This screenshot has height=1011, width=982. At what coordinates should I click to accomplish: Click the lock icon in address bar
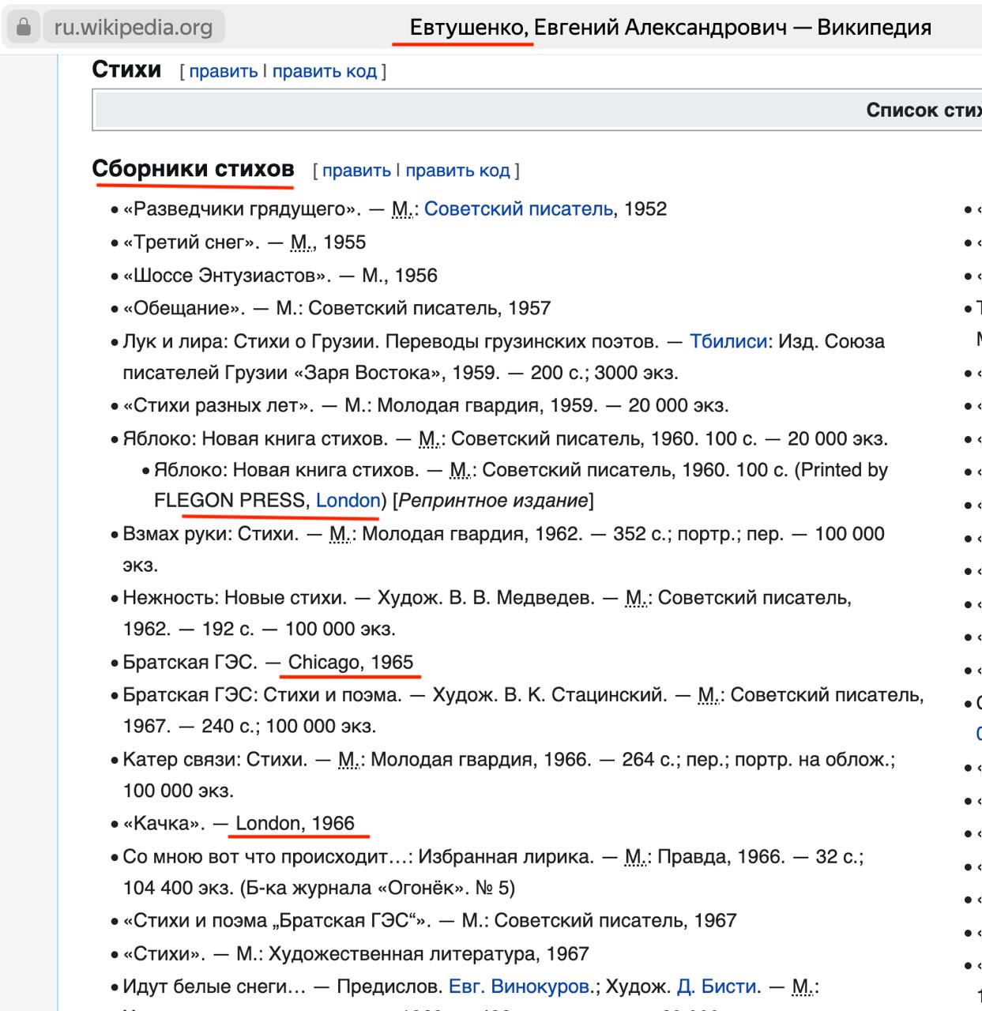24,28
